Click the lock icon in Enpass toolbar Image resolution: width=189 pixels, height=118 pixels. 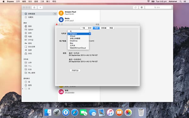coord(34,8)
